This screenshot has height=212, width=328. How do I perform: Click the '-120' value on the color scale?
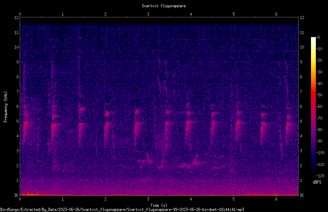(x=320, y=176)
